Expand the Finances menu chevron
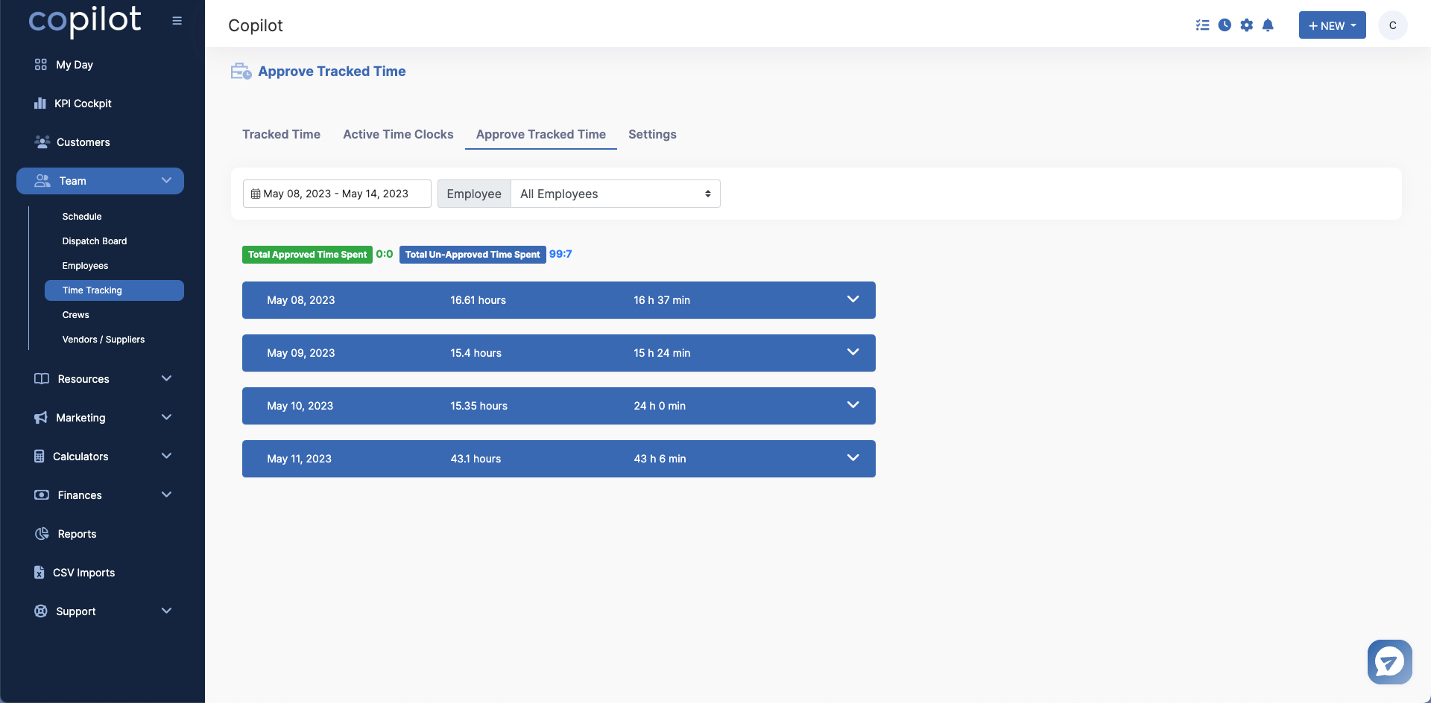Image resolution: width=1431 pixels, height=703 pixels. [166, 494]
